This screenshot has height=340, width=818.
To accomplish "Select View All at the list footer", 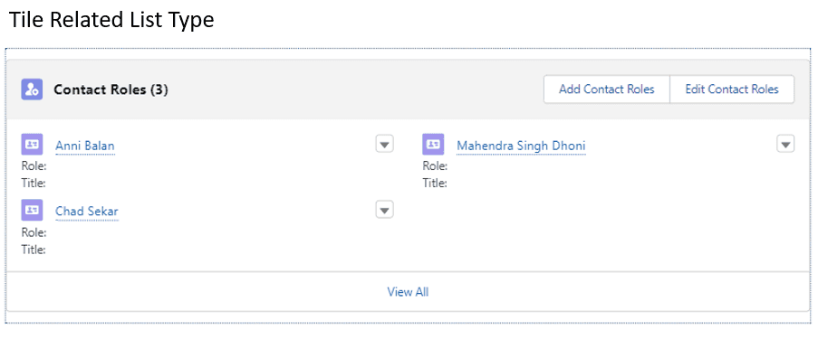I will click(408, 291).
